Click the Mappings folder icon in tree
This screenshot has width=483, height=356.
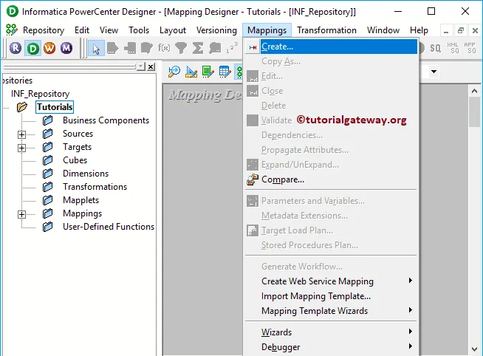47,213
